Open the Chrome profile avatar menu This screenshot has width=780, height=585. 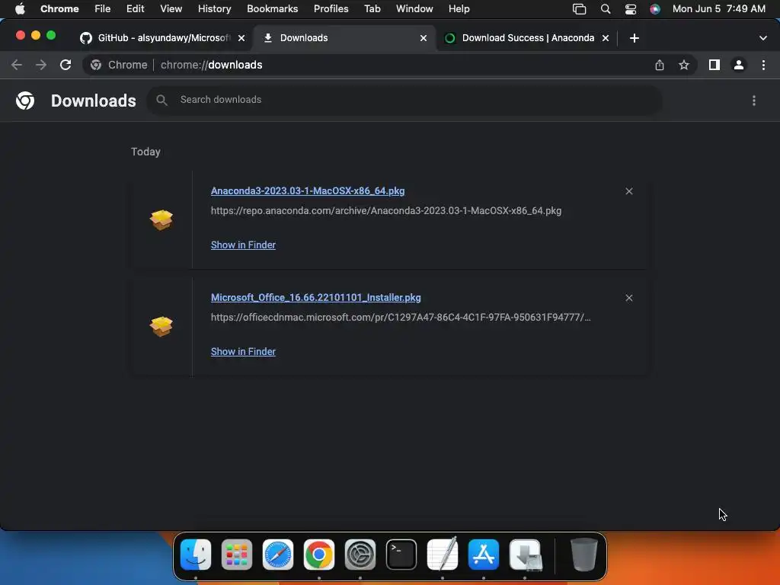(739, 65)
